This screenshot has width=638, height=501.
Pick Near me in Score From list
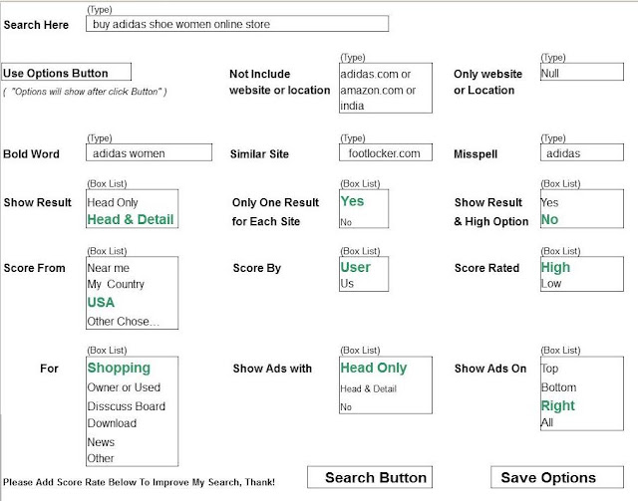[109, 268]
